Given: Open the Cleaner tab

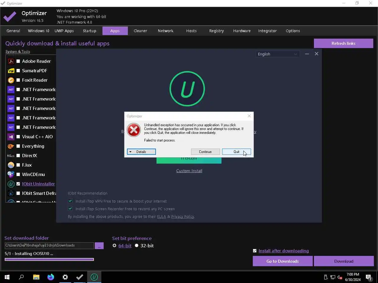Looking at the screenshot, I should [x=140, y=31].
